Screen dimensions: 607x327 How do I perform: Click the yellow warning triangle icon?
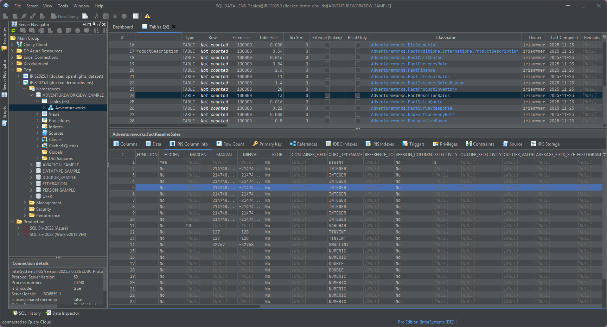[147, 16]
